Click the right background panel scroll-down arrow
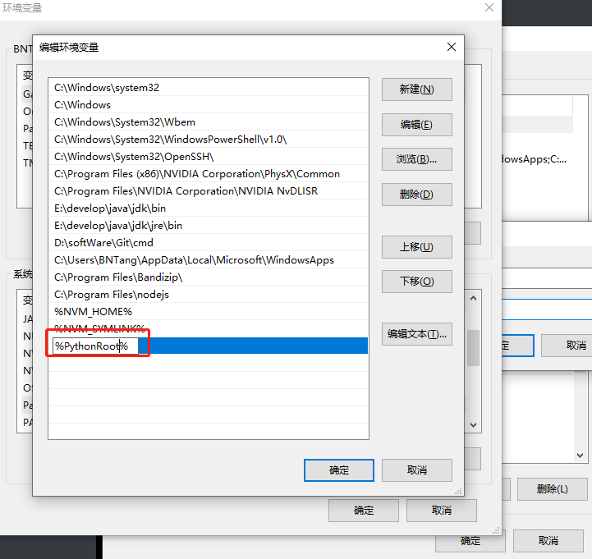The height and width of the screenshot is (559, 592). (581, 456)
